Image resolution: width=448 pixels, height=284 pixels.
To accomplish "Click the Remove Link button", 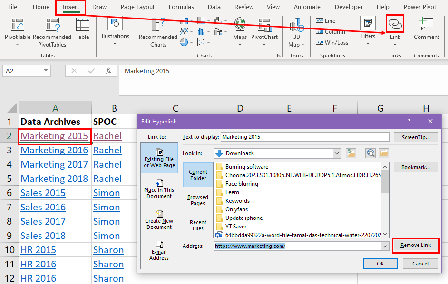I will [x=416, y=245].
